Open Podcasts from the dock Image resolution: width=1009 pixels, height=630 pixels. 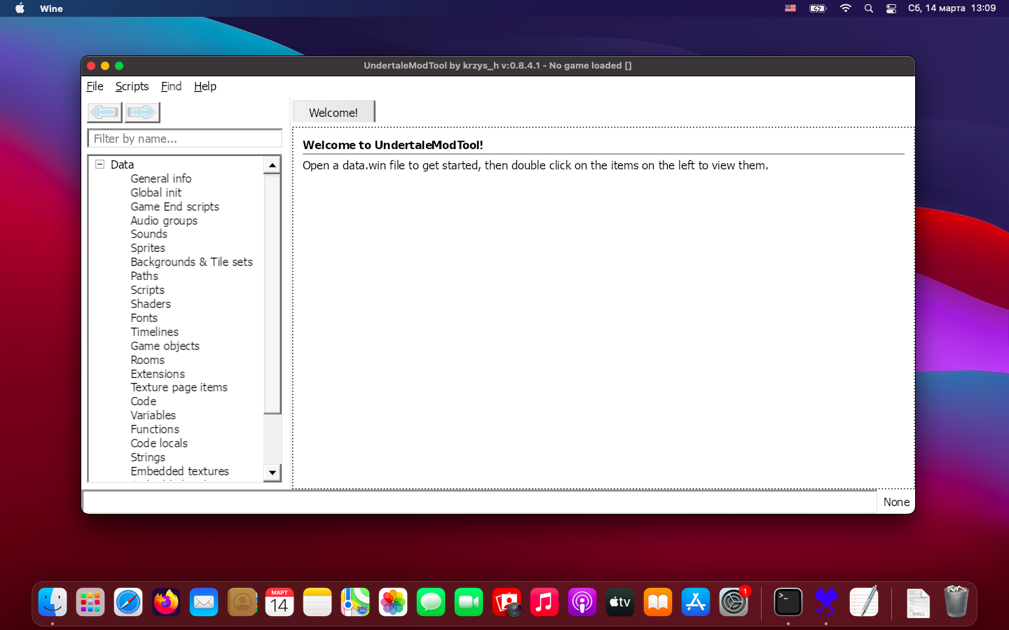click(582, 602)
